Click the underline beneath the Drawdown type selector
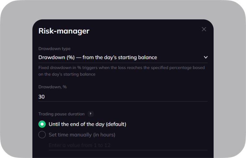246x158 pixels. [123, 63]
